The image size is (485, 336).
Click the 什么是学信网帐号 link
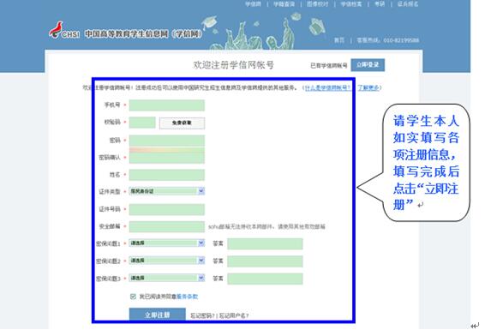pos(327,88)
